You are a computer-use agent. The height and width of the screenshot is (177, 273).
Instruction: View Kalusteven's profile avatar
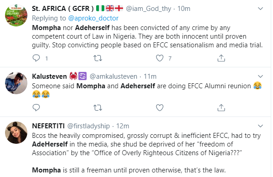click(x=16, y=83)
